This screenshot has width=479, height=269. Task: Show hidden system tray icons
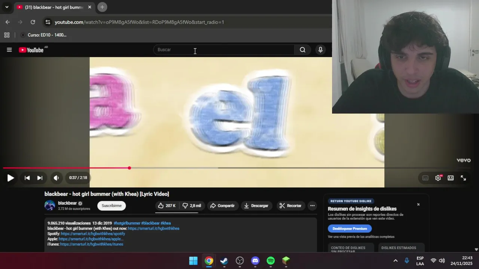[395, 261]
